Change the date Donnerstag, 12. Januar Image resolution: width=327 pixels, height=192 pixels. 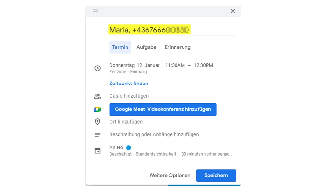pyautogui.click(x=135, y=65)
